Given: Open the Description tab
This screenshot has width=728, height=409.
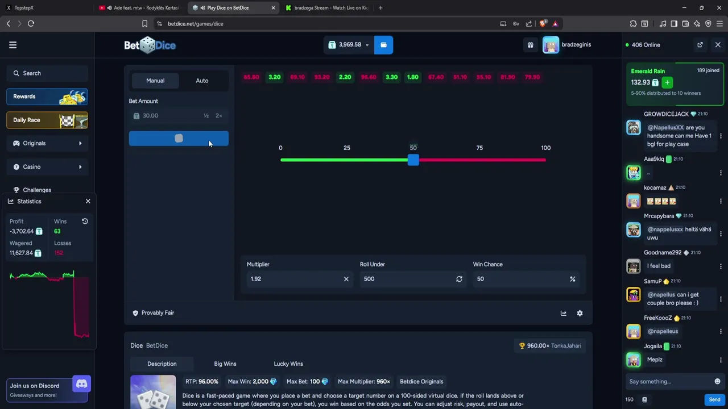Looking at the screenshot, I should (x=162, y=364).
